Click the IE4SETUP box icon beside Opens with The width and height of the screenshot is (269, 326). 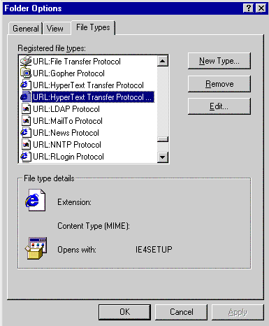pyautogui.click(x=36, y=248)
